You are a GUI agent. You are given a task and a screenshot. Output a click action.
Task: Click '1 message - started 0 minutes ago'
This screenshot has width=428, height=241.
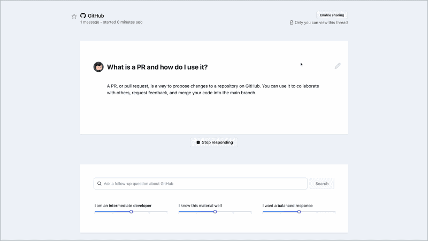111,22
